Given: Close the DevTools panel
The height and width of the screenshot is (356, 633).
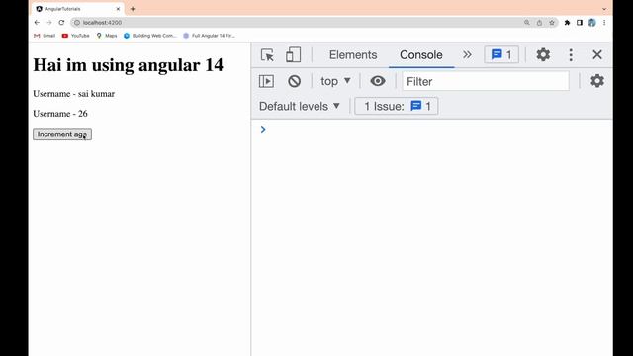Looking at the screenshot, I should [597, 55].
